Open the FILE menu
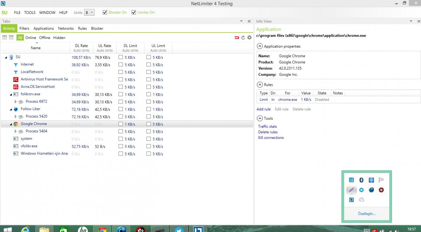The image size is (421, 232). [17, 13]
